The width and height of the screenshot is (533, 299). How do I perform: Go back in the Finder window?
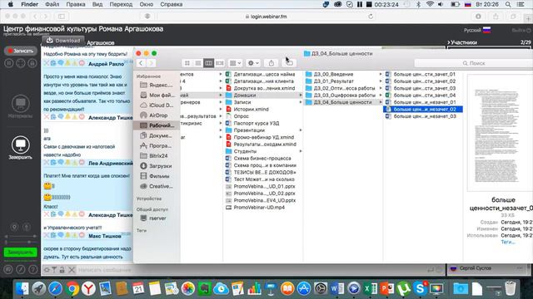(x=141, y=63)
